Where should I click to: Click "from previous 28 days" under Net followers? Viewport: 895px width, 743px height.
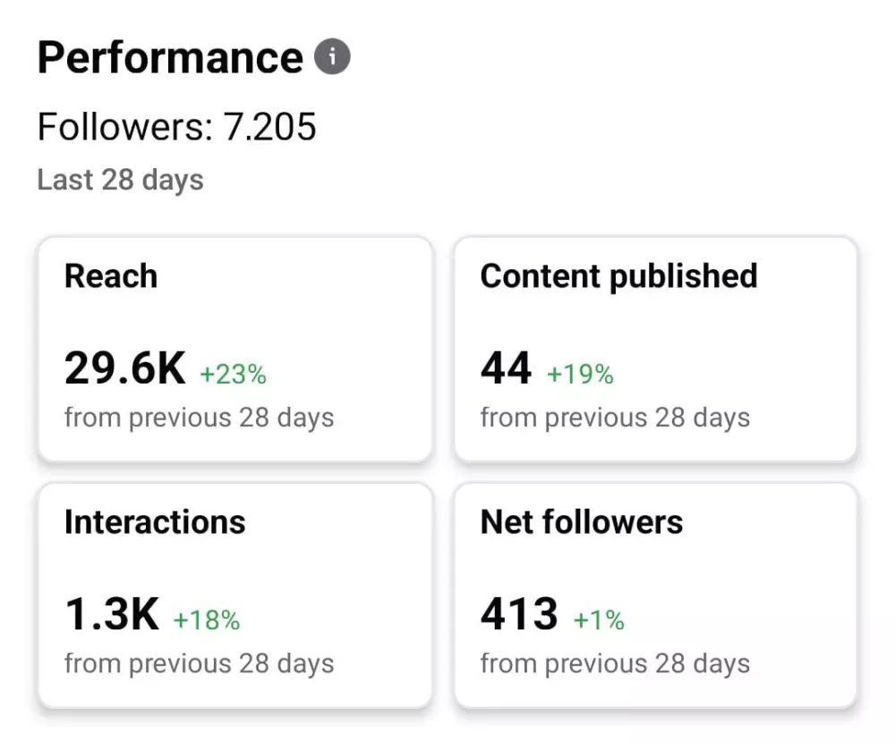pyautogui.click(x=615, y=663)
